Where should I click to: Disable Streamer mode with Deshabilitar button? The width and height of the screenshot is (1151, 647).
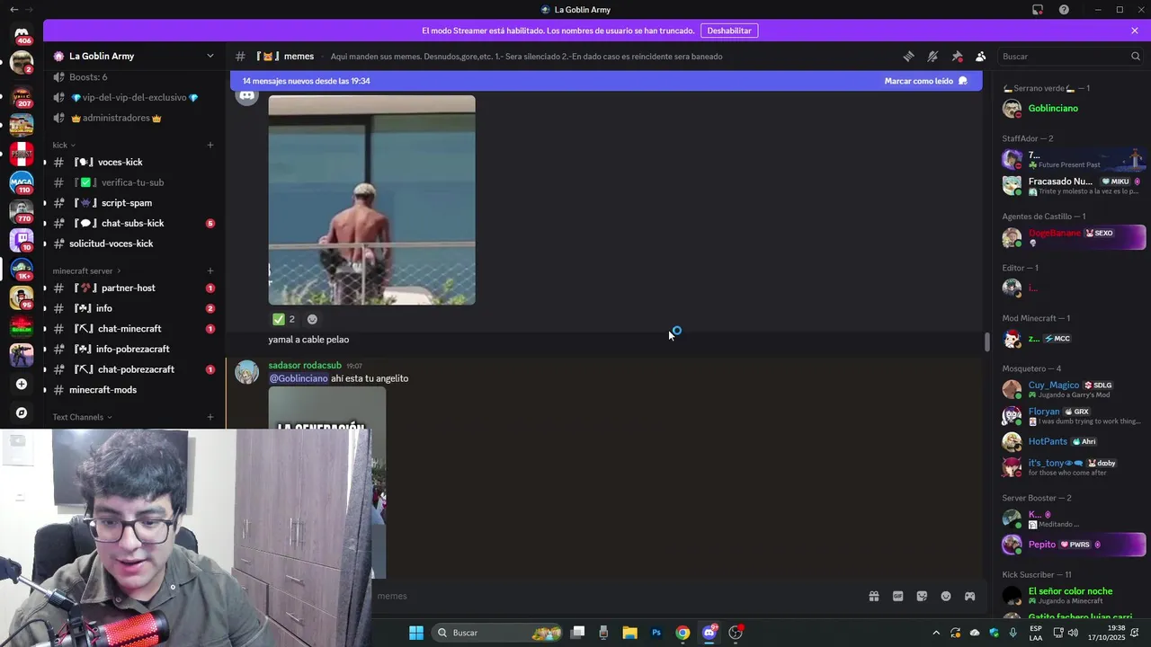(729, 31)
